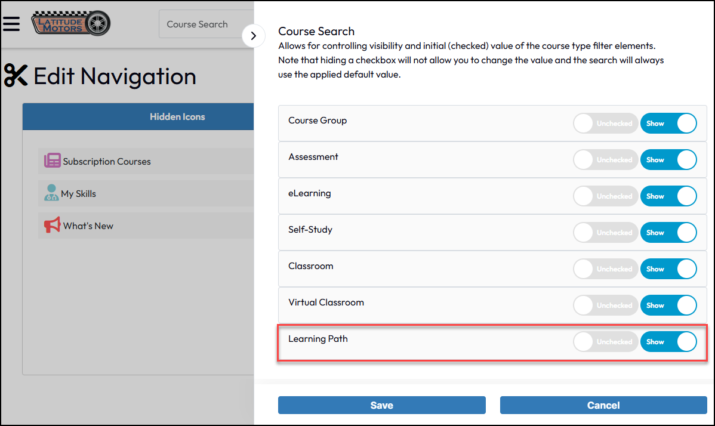Toggle Assessment Unchecked switch
Screen dimensions: 715x426
[605, 160]
